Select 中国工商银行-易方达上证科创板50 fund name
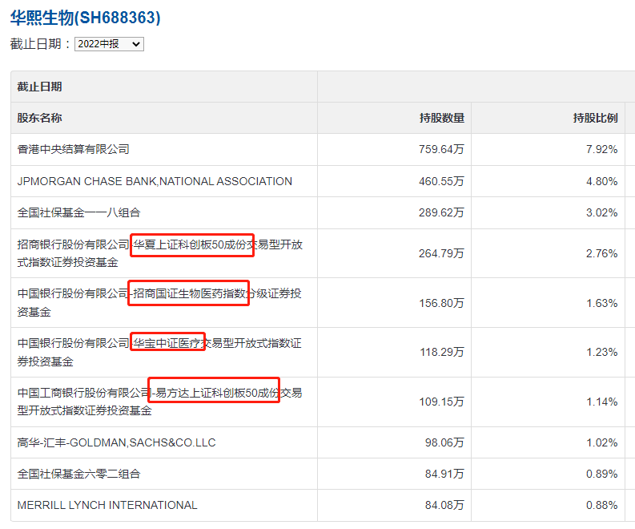The height and width of the screenshot is (529, 635). coord(159,402)
